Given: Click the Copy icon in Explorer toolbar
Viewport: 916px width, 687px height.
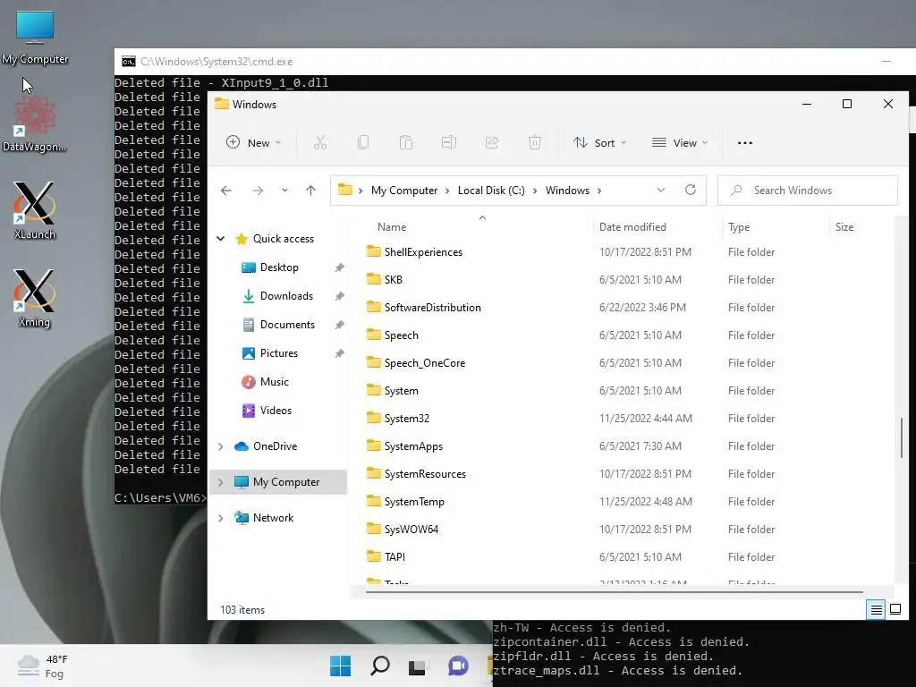Looking at the screenshot, I should pyautogui.click(x=363, y=142).
